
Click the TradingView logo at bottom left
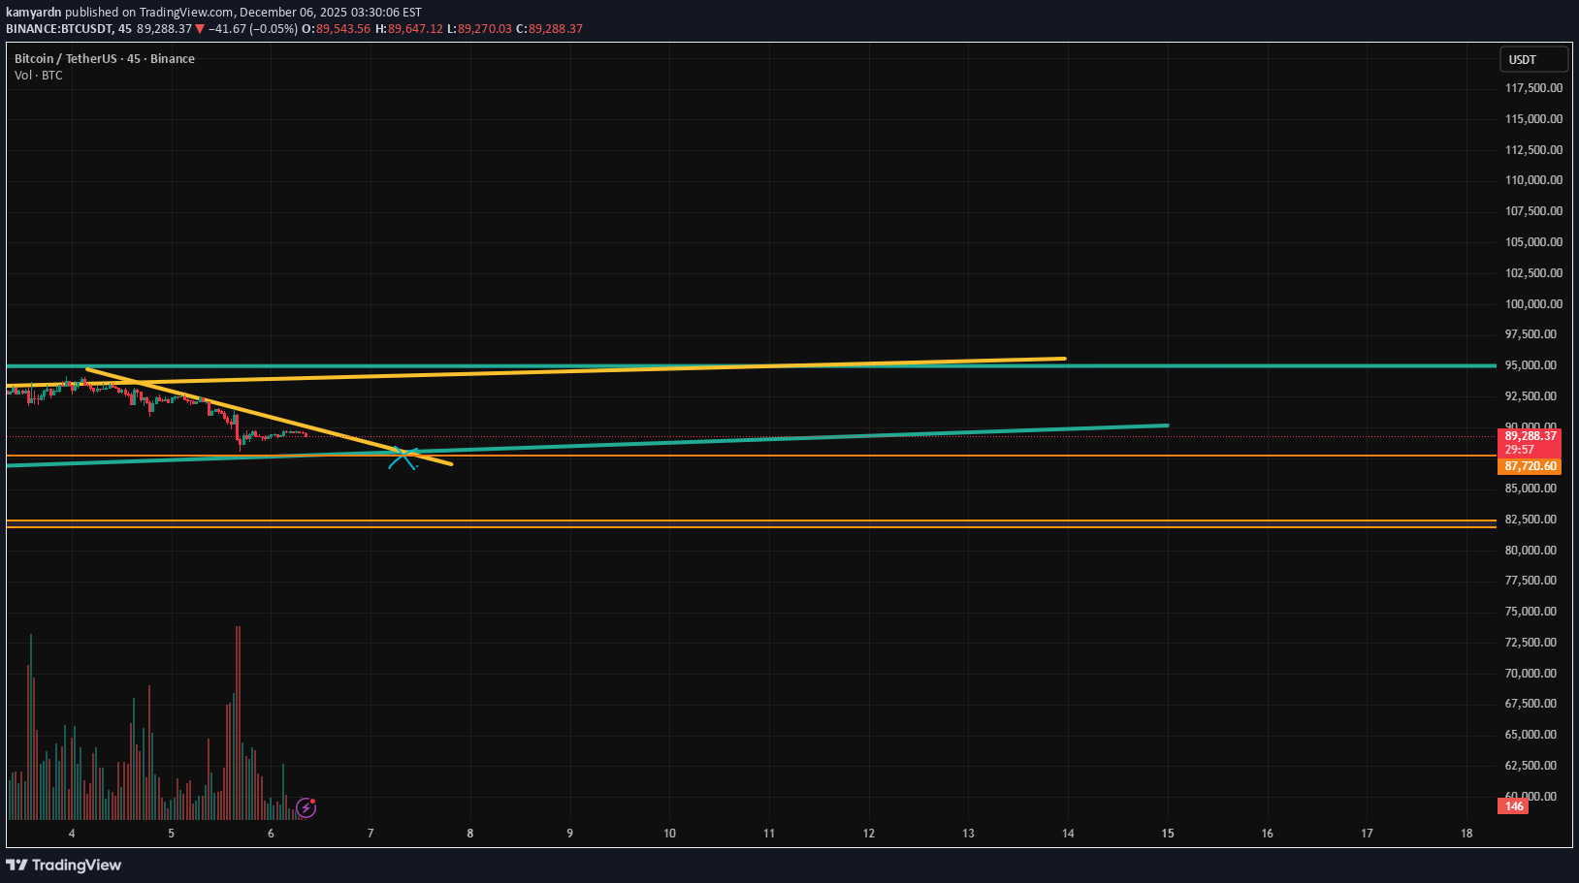pos(64,865)
